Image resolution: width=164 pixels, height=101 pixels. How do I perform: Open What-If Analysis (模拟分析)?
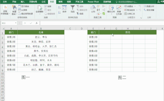click(x=111, y=10)
